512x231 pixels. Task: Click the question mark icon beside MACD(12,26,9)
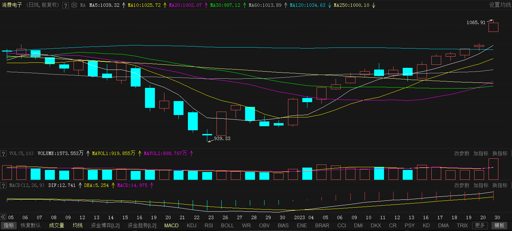pos(3,186)
